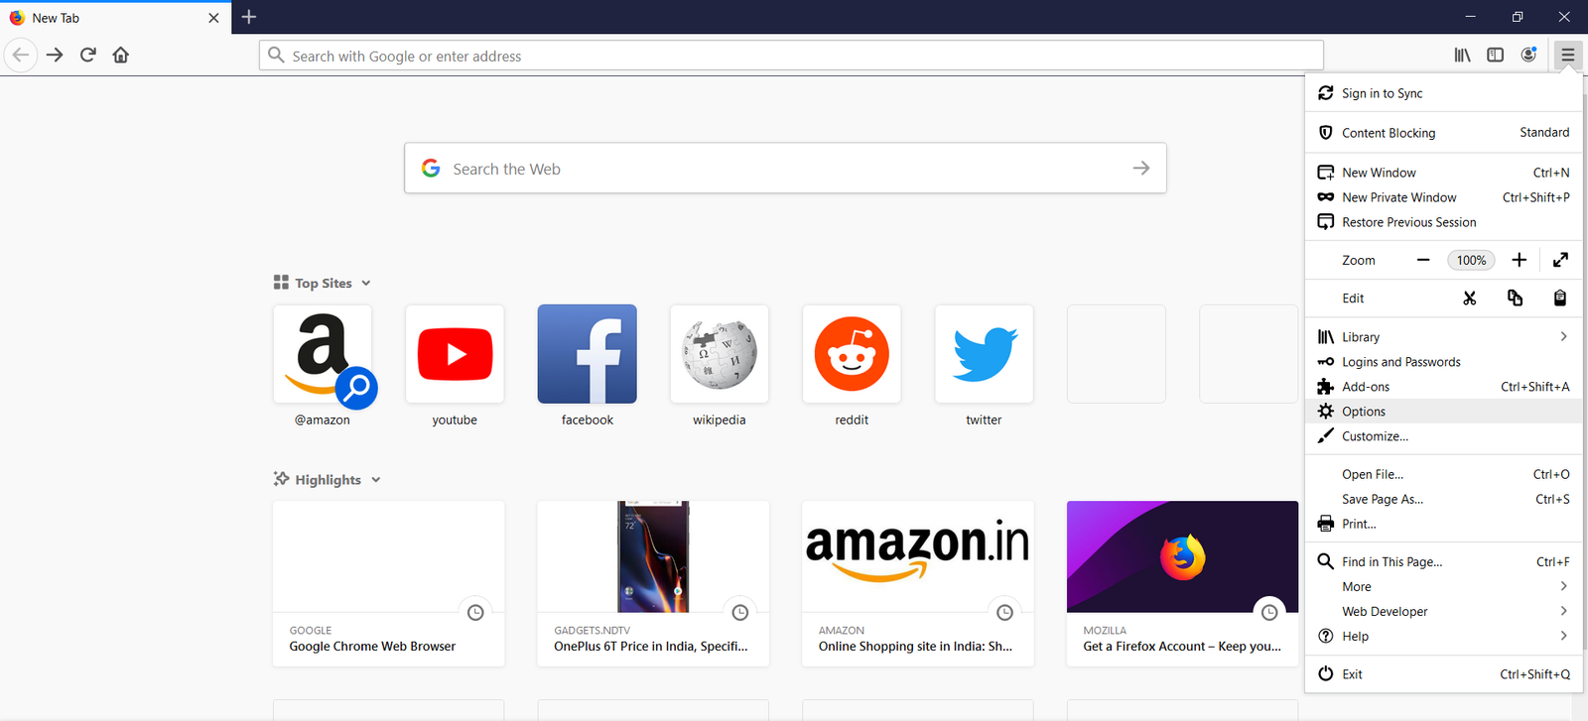Click the Cut icon in Edit row
Screen dimensions: 1588x721
[1469, 299]
